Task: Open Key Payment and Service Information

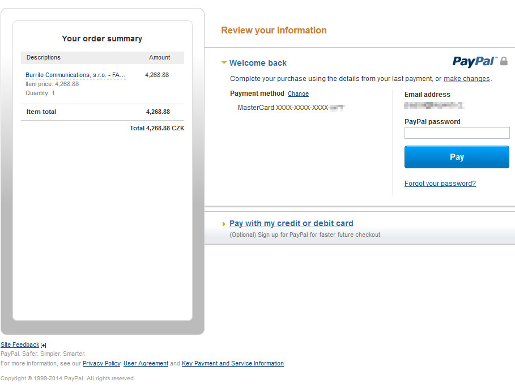Action: tap(232, 363)
